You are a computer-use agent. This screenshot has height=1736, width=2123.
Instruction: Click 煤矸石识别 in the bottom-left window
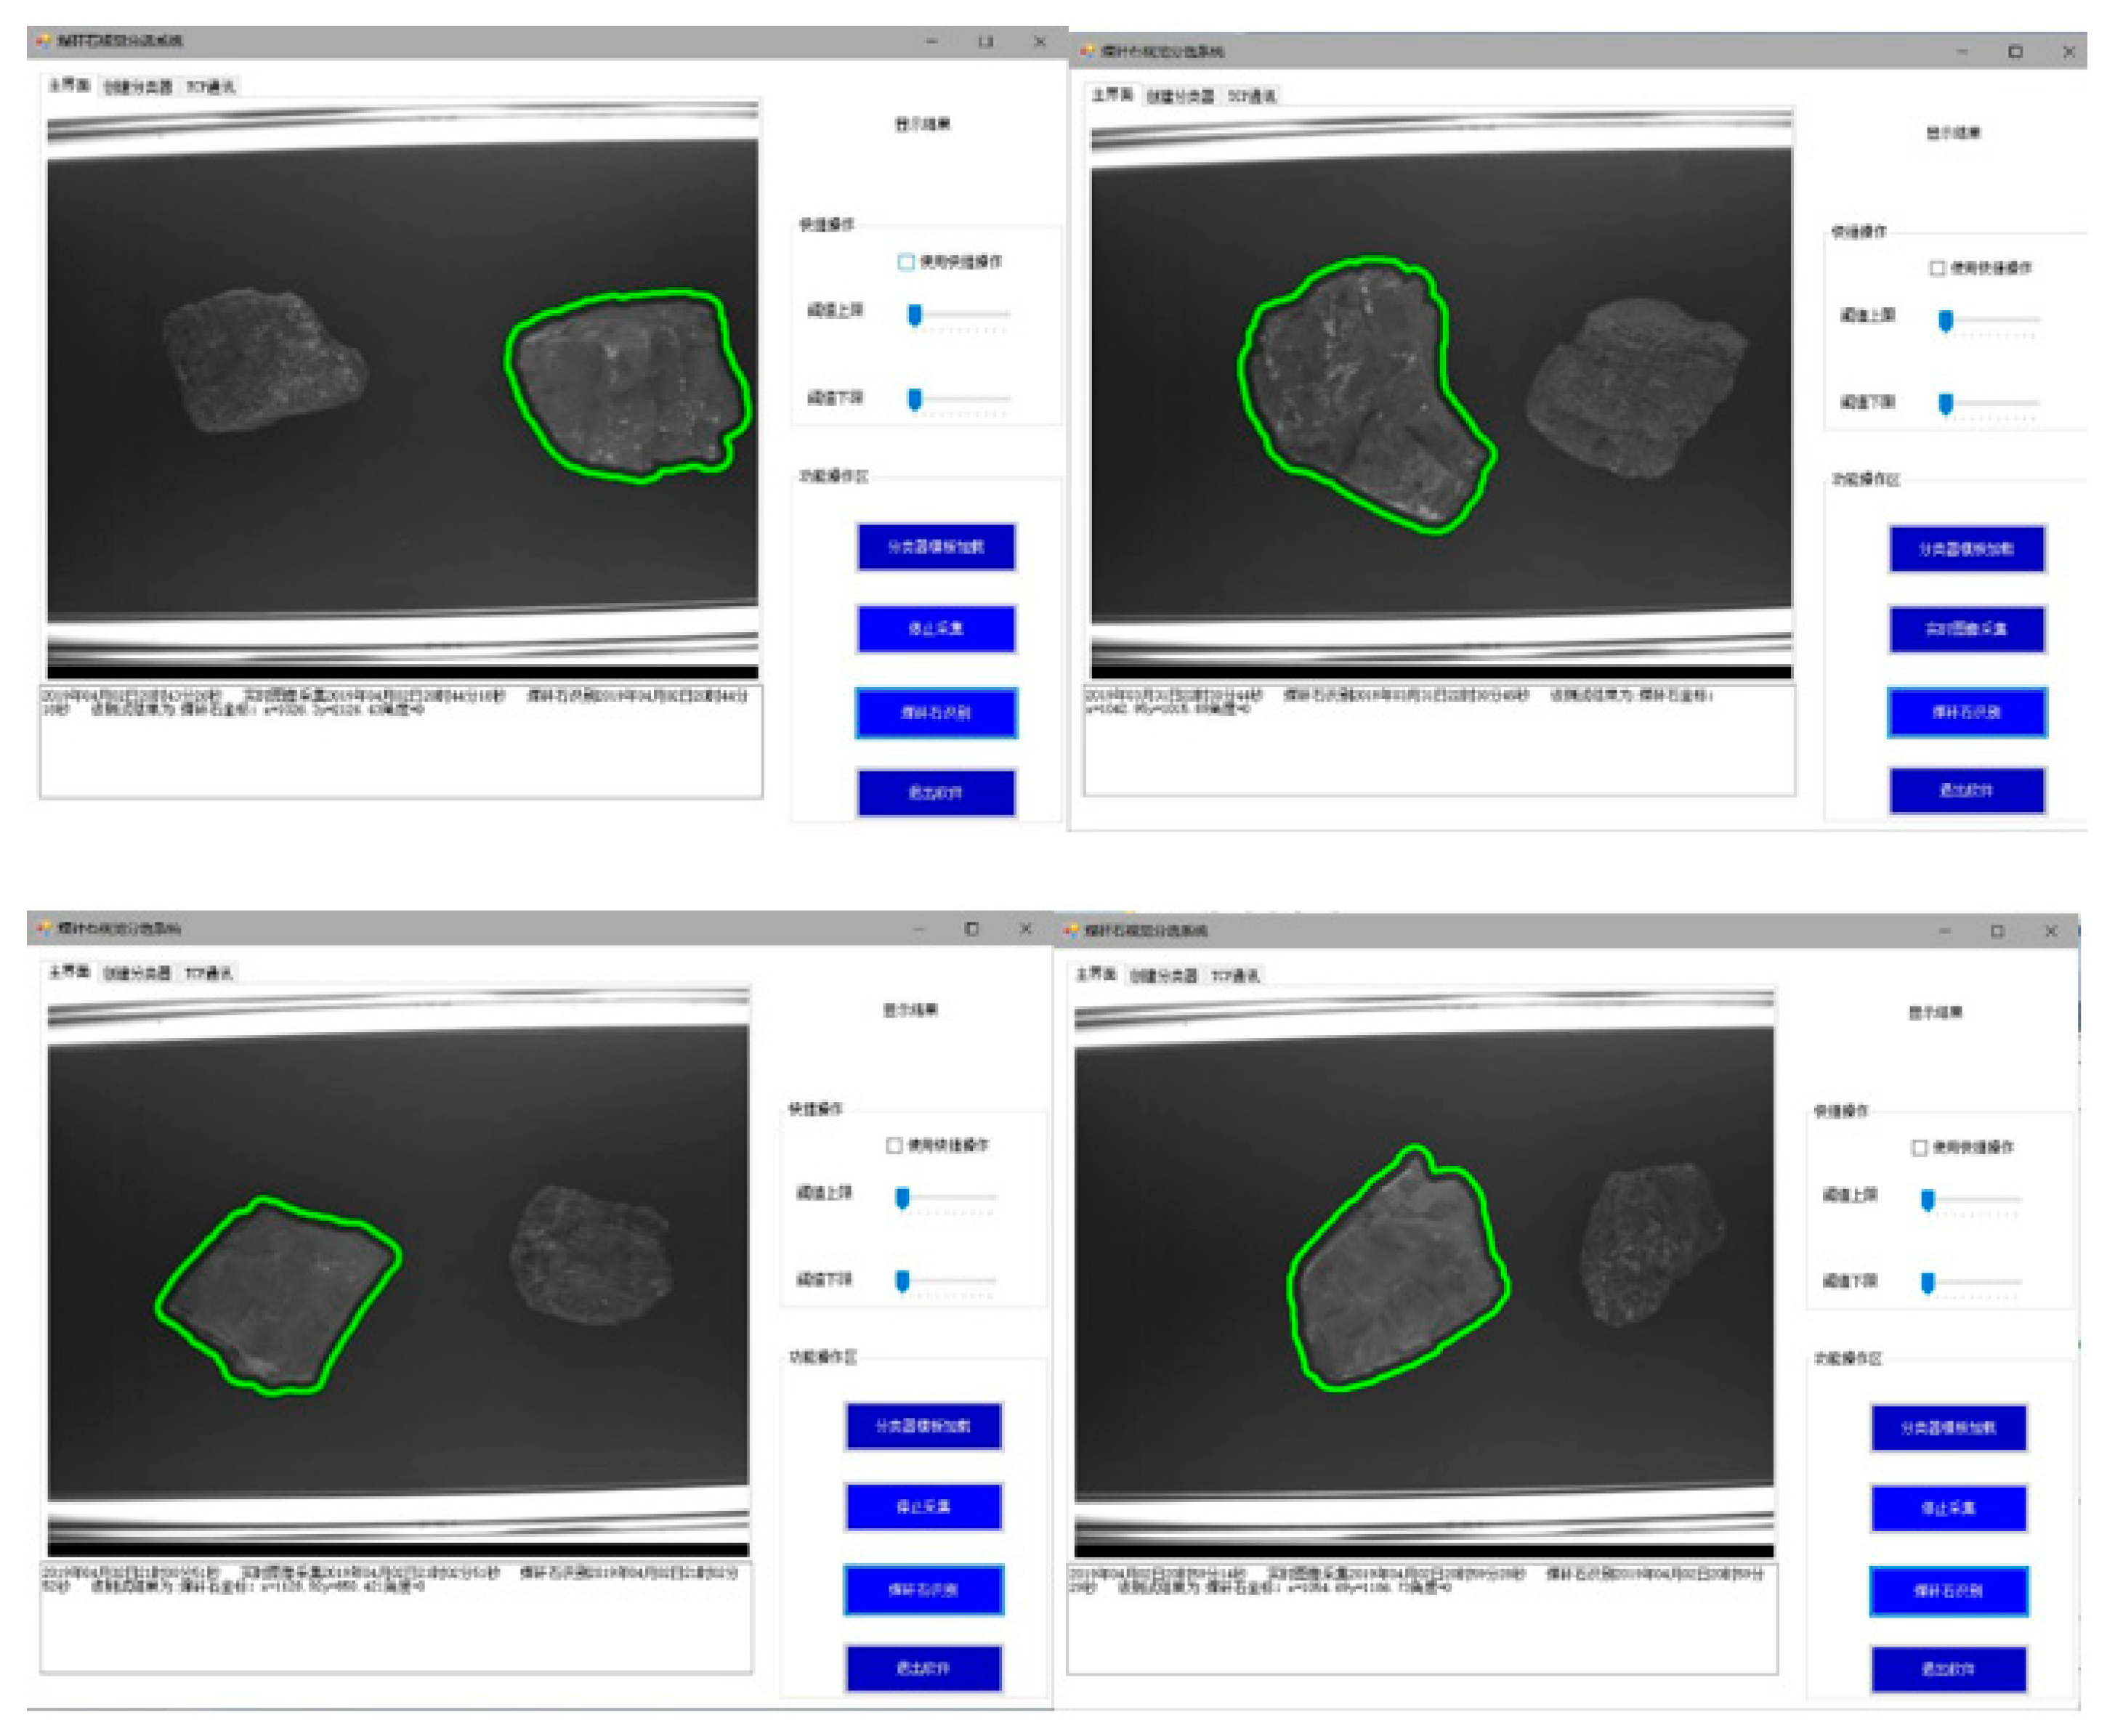pos(923,1590)
